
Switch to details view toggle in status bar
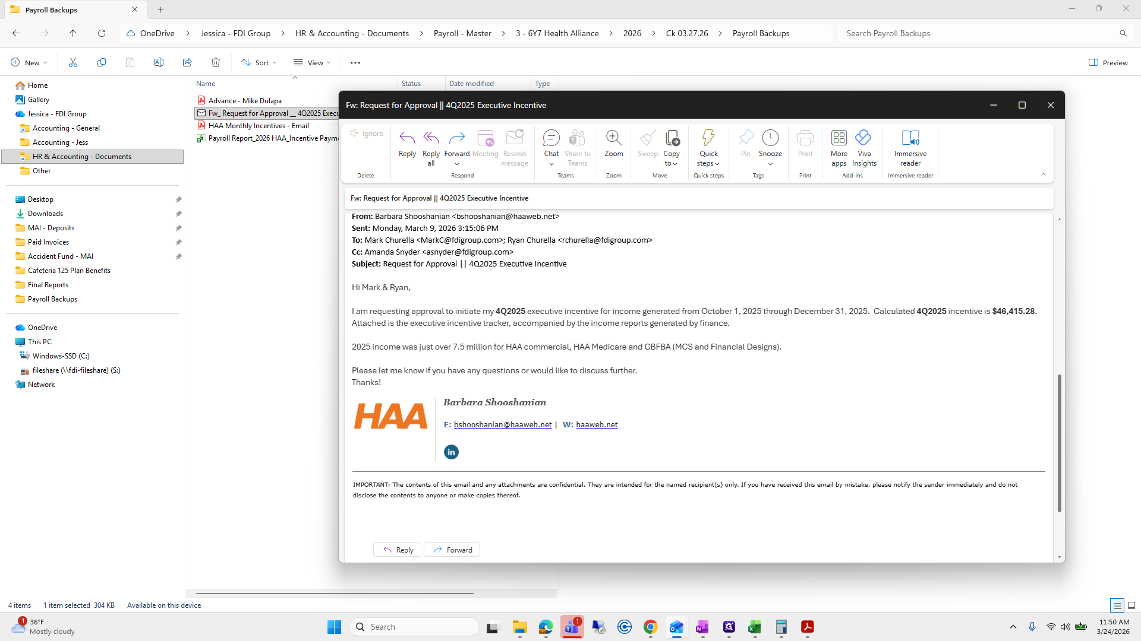pyautogui.click(x=1117, y=605)
